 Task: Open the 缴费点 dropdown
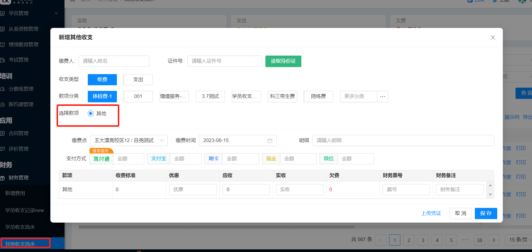pos(129,141)
